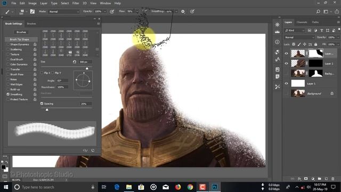Toggle the Brush Settings panel icon
This screenshot has width=341, height=192.
(x=32, y=12)
